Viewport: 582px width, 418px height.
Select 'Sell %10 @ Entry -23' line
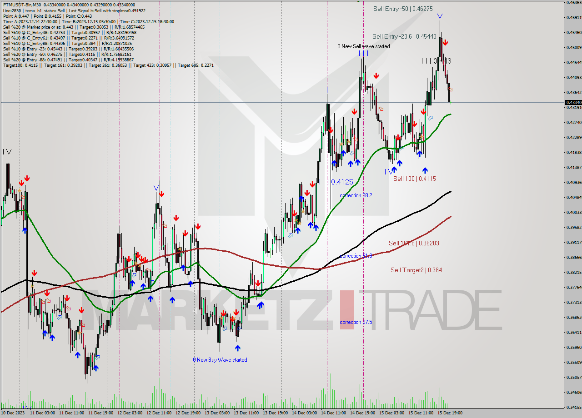tap(68, 49)
